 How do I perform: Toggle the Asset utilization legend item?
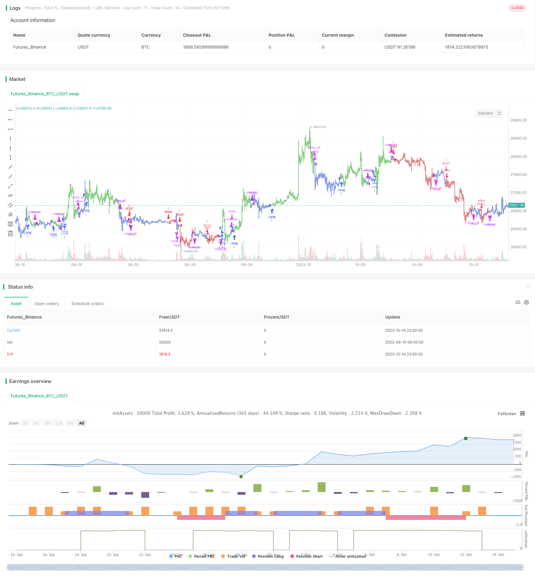[347, 556]
